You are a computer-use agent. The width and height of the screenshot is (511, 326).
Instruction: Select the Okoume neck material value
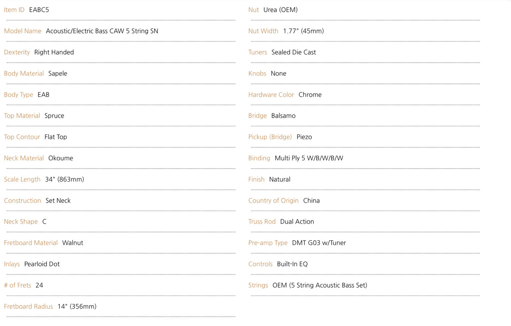61,158
